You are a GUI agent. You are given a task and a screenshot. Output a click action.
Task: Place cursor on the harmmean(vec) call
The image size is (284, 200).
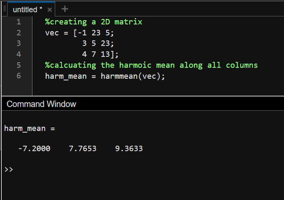click(x=132, y=76)
